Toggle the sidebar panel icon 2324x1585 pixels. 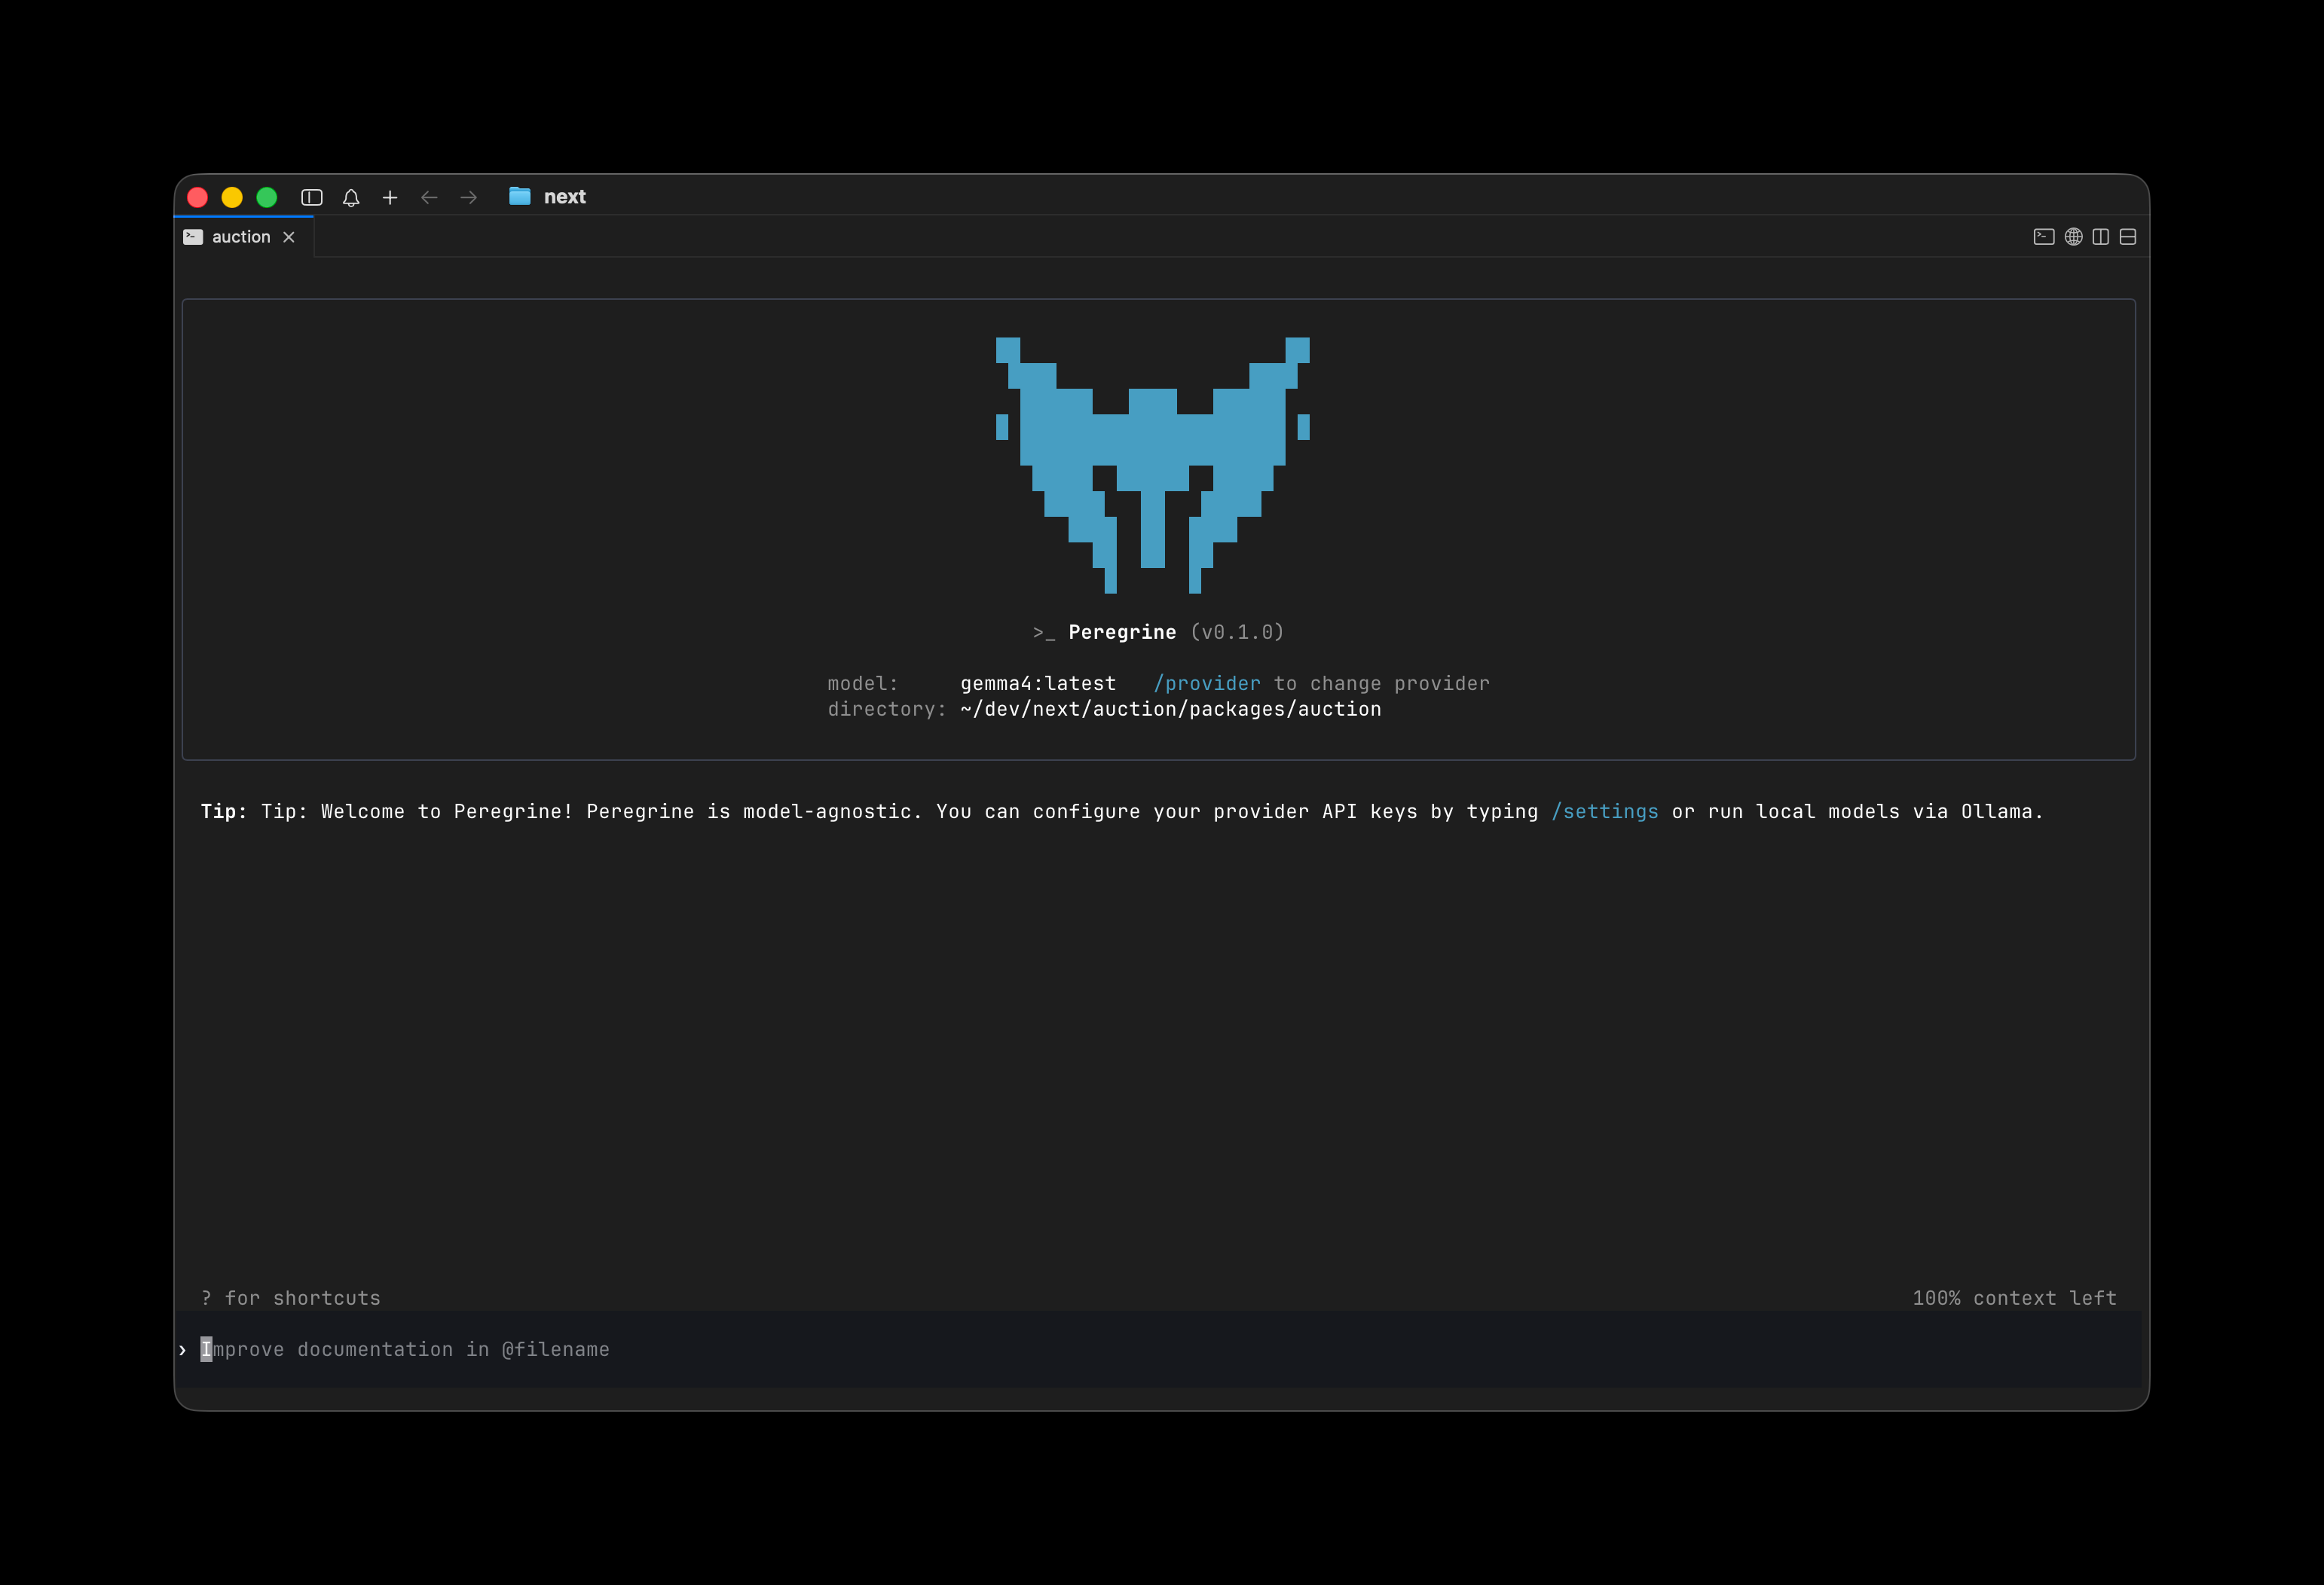tap(312, 198)
